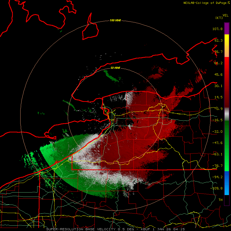
Task: Select the -0.9 scale value
Action: coord(218,109)
